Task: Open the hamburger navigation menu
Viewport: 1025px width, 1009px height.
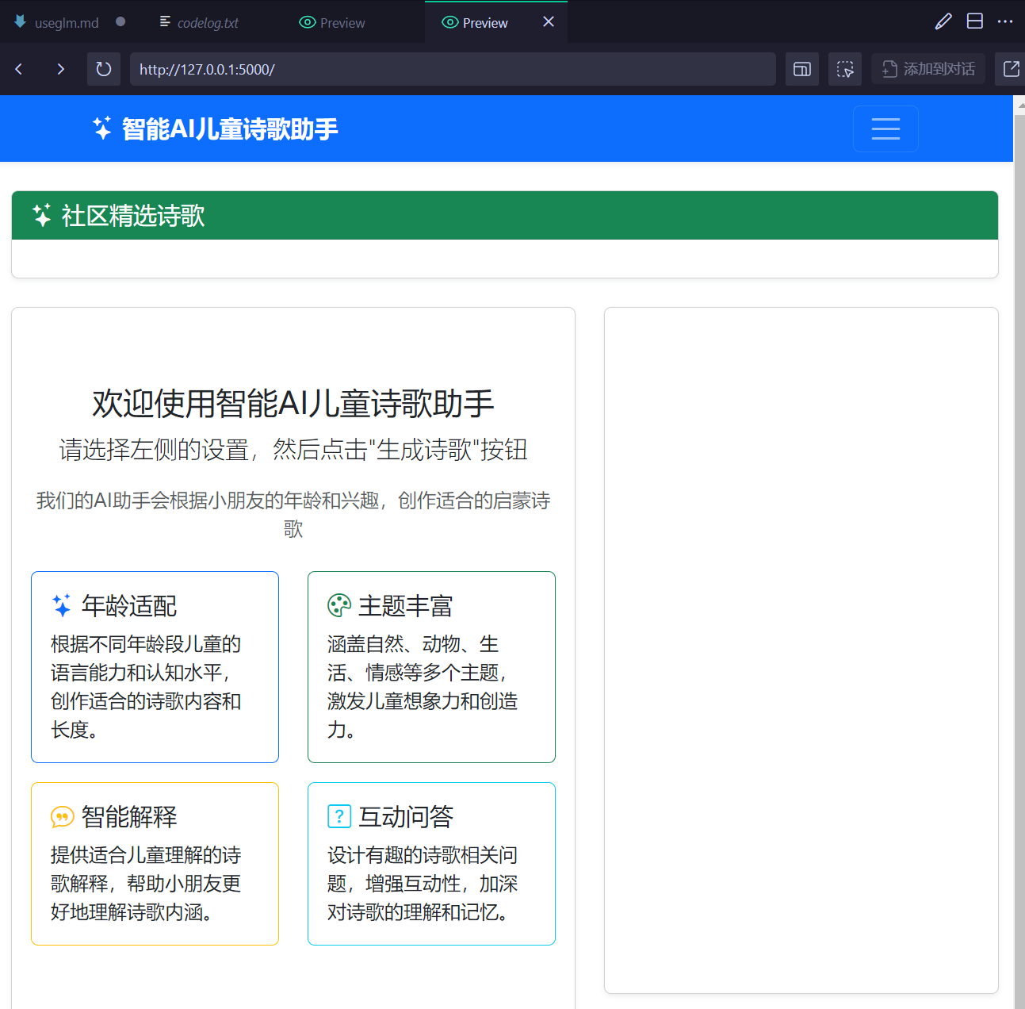Action: 885,129
